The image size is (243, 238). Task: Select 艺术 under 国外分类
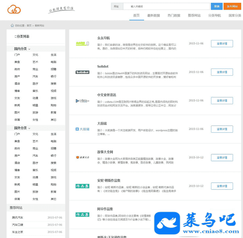35,141
